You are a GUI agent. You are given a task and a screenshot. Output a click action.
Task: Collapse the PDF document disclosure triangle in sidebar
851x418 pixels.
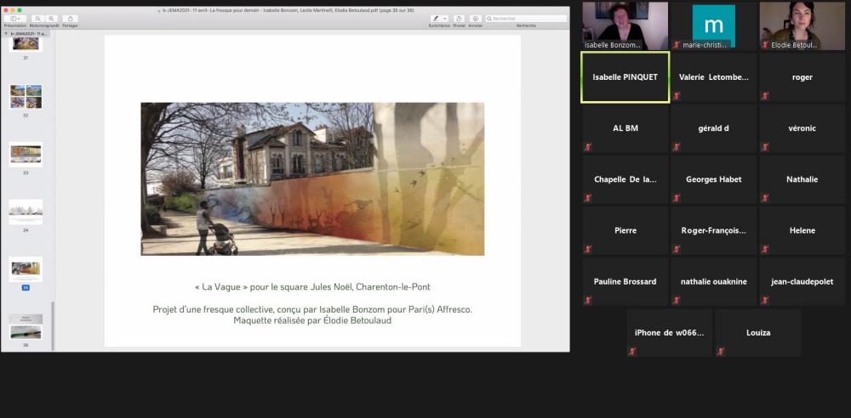pos(6,33)
